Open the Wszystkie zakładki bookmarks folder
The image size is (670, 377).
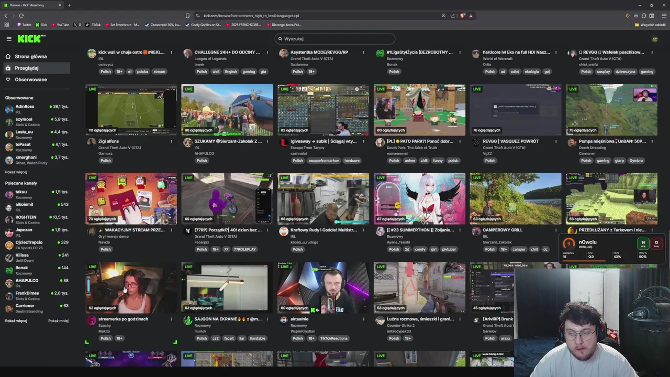(x=651, y=25)
